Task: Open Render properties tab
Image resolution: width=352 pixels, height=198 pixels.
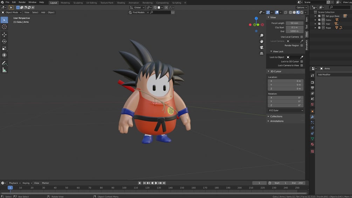Action: click(312, 82)
